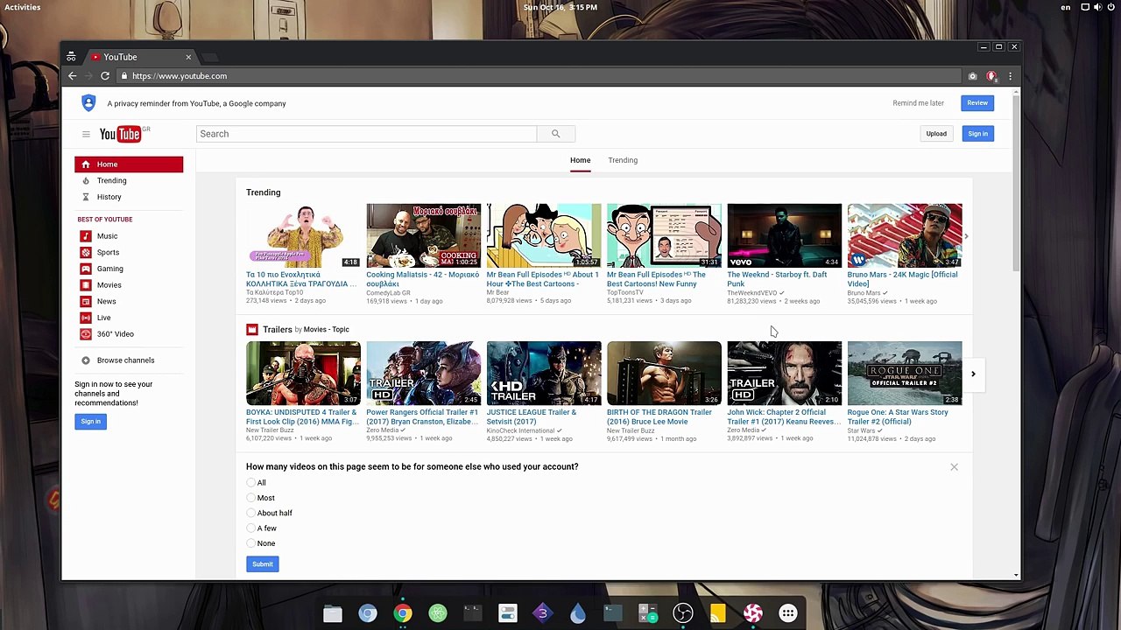Click the Sign in button in the header
1121x630 pixels.
pyautogui.click(x=977, y=134)
